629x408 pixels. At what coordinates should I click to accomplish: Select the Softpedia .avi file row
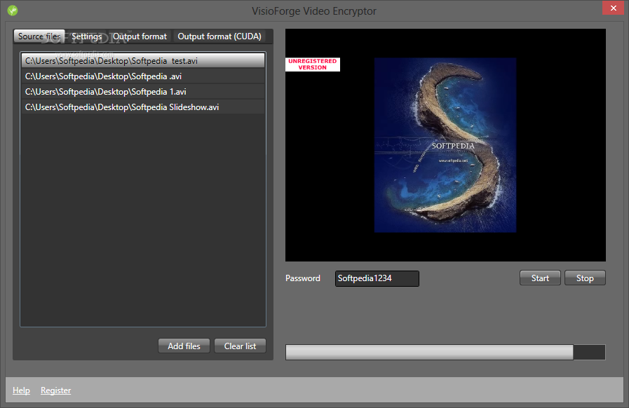tap(143, 76)
